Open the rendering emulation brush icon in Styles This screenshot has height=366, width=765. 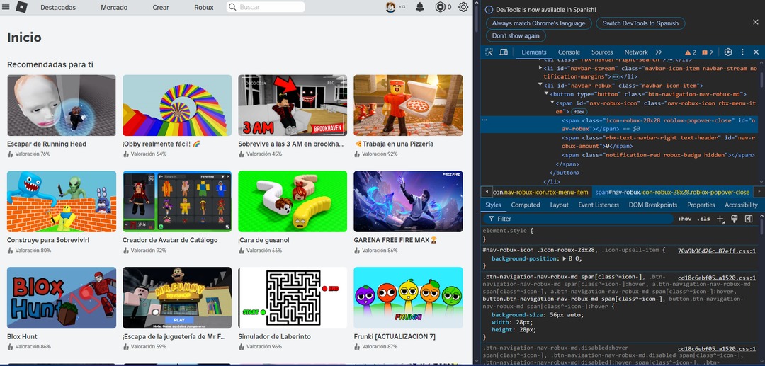(735, 219)
